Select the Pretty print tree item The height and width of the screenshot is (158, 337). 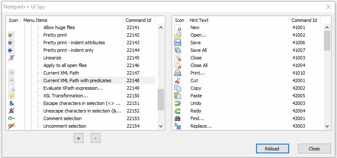[x=55, y=35]
